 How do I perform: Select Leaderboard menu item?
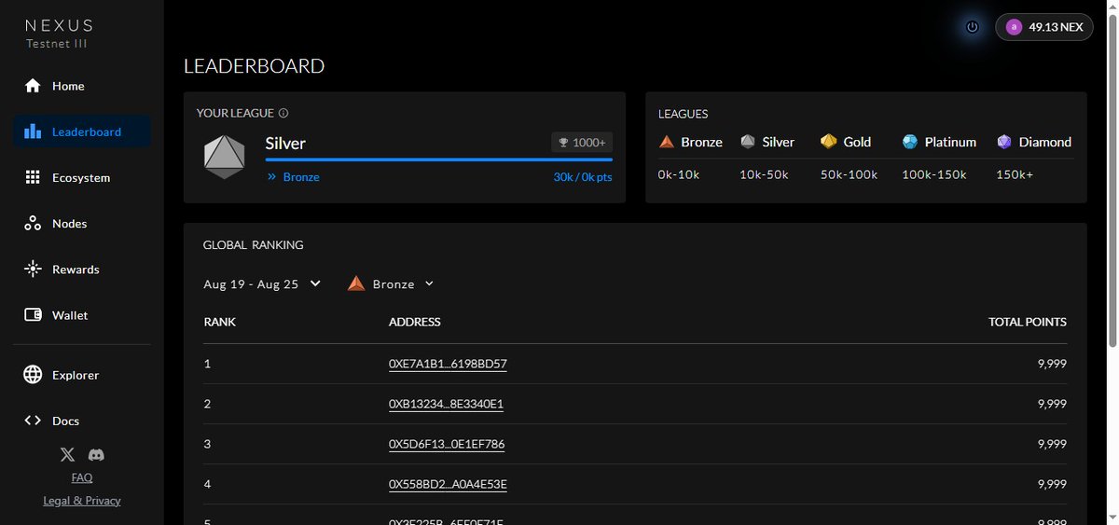tap(82, 131)
